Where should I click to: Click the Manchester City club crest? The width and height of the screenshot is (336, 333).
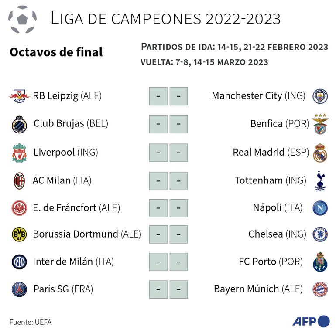coord(320,96)
